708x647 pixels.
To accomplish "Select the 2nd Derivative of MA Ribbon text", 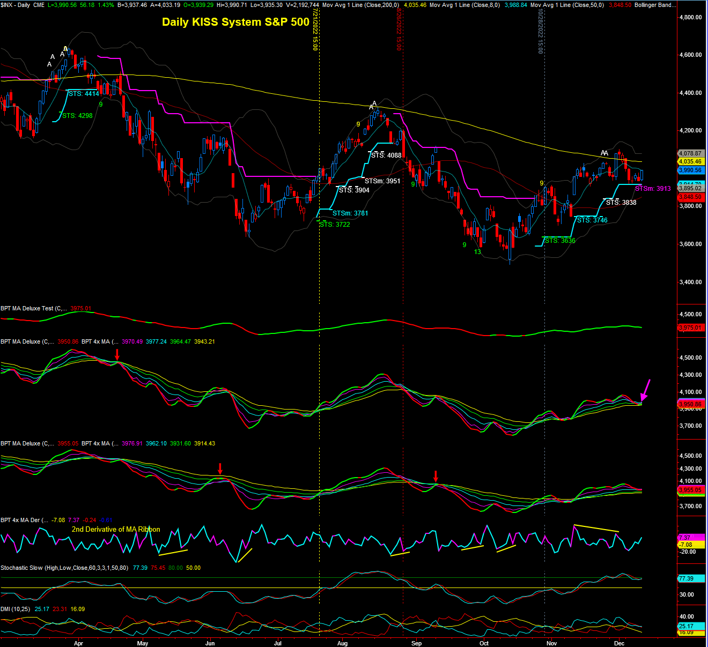I will pos(116,529).
